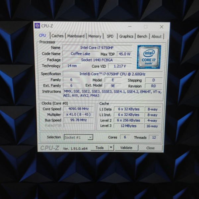The image size is (199, 199).
Task: Select the Memory tab
Action: (x=95, y=36)
